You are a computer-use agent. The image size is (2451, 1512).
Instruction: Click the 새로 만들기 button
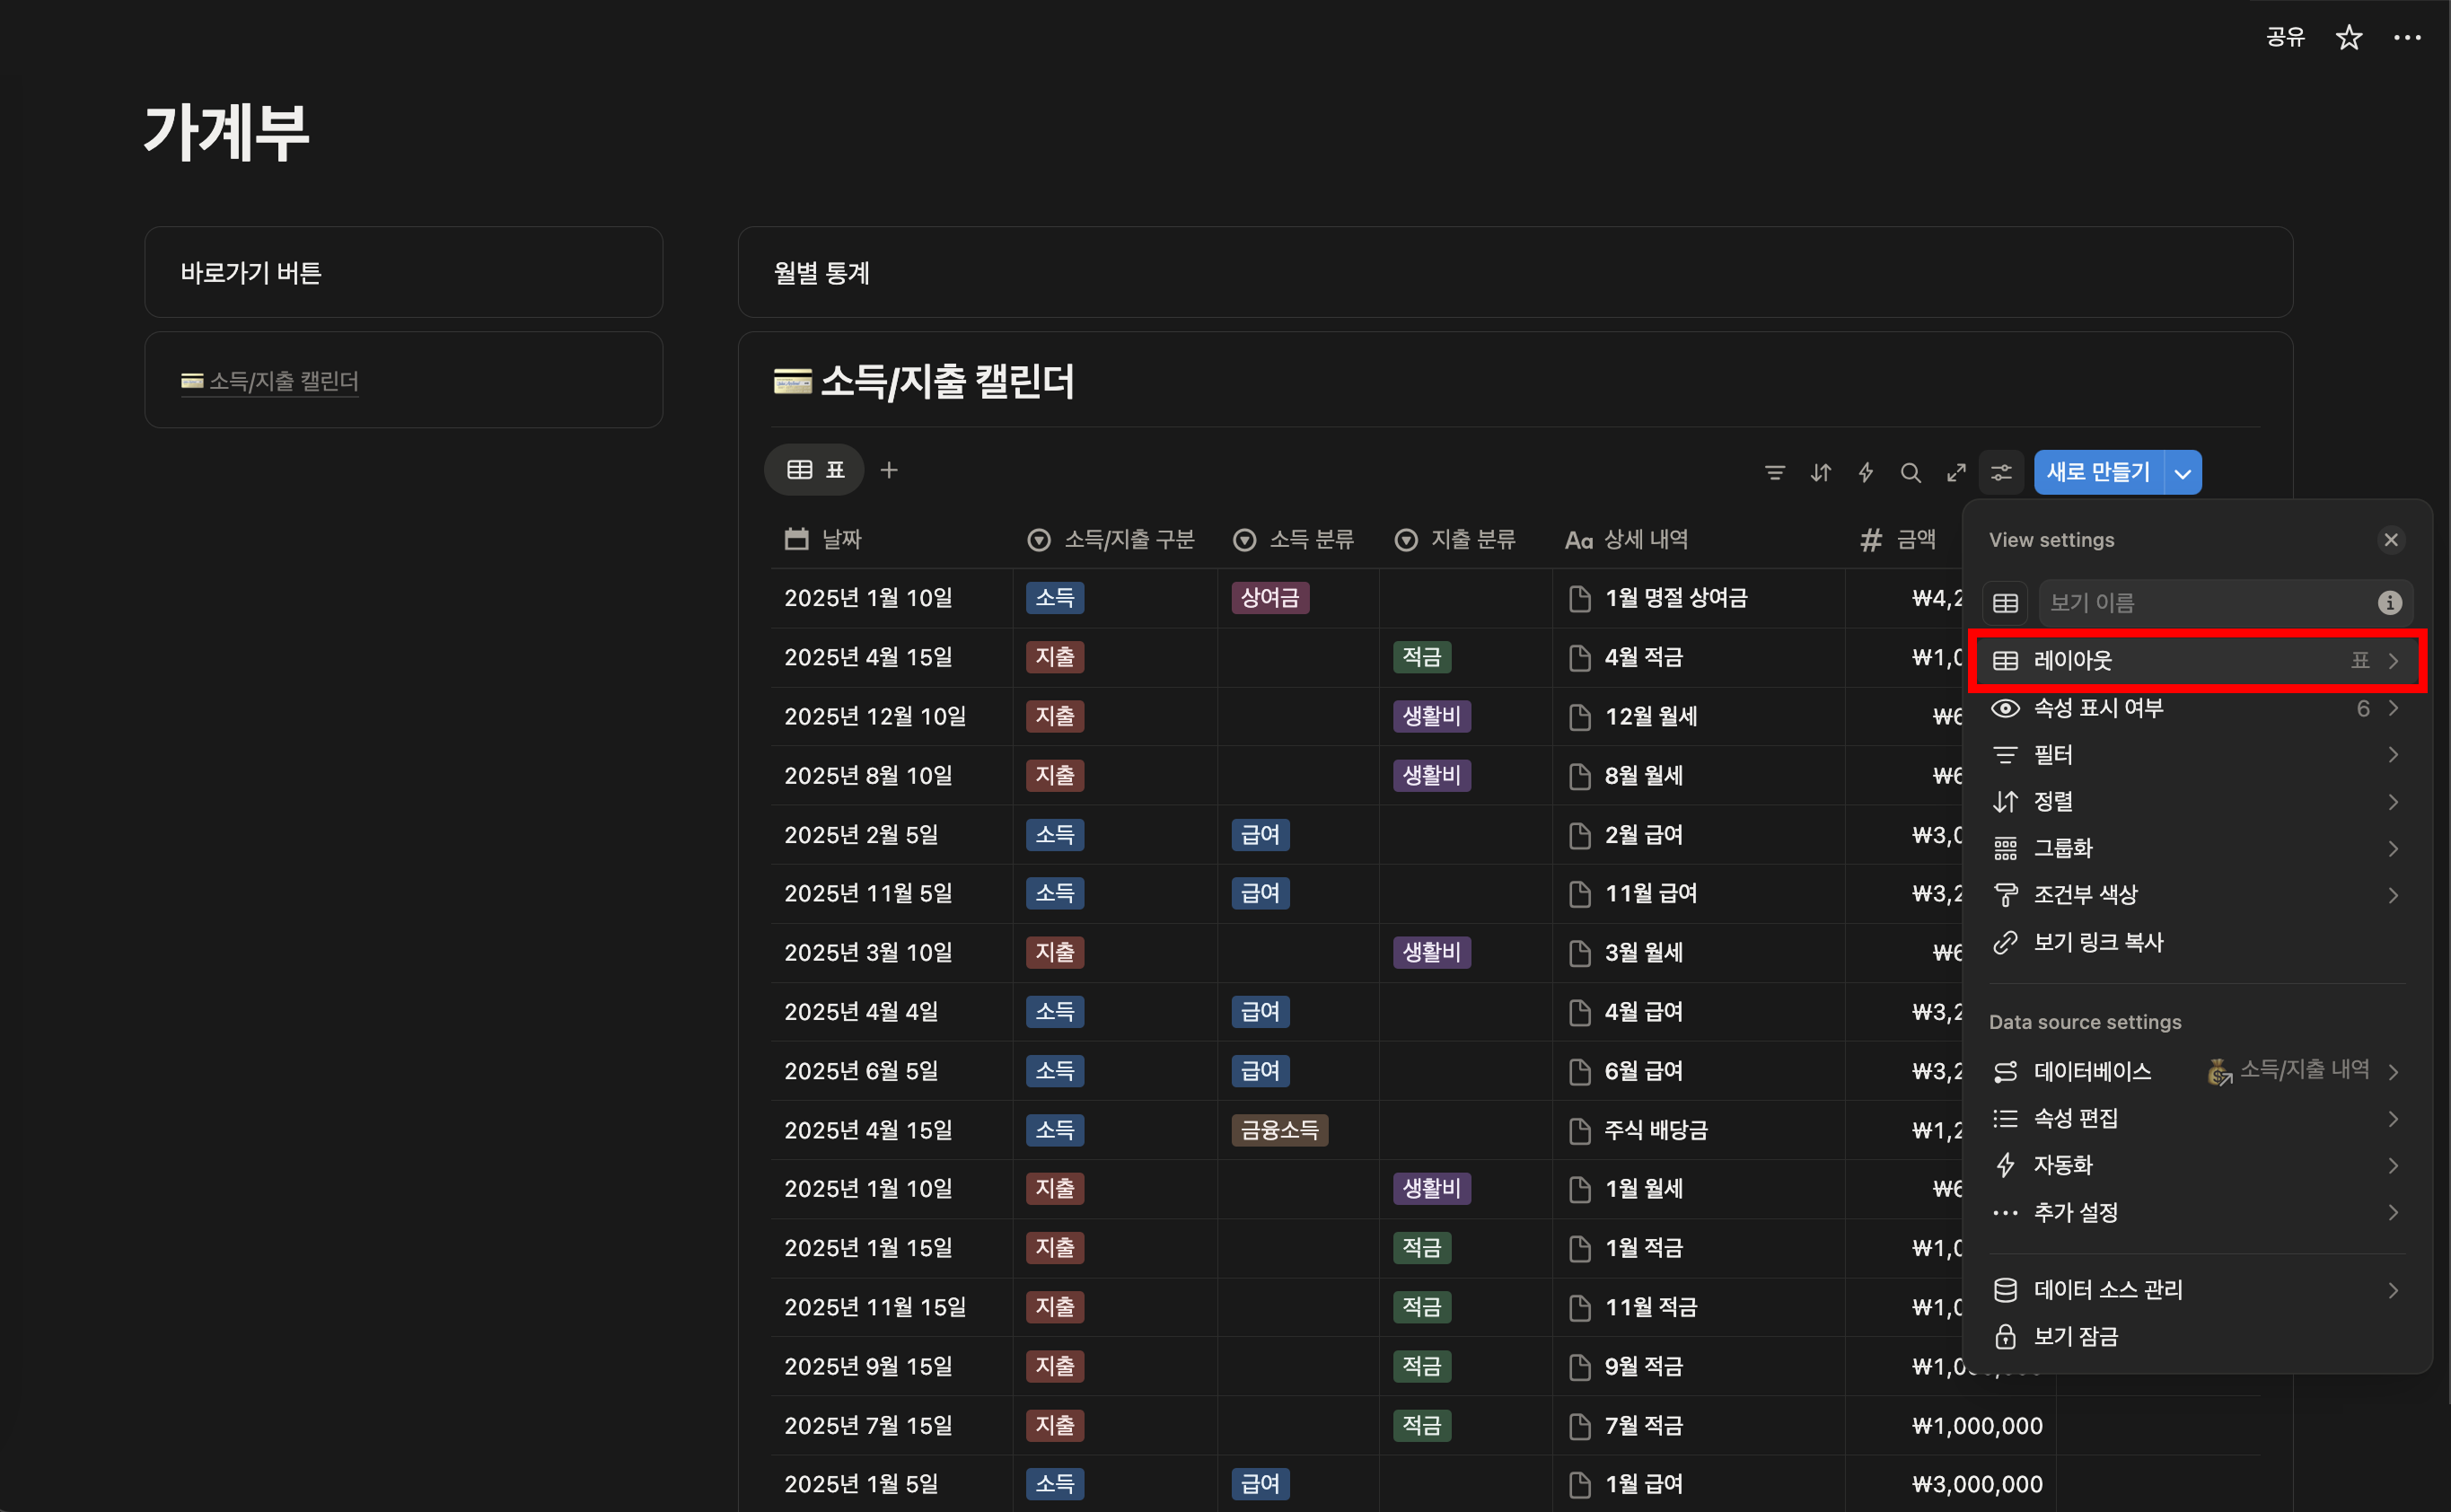click(2098, 472)
